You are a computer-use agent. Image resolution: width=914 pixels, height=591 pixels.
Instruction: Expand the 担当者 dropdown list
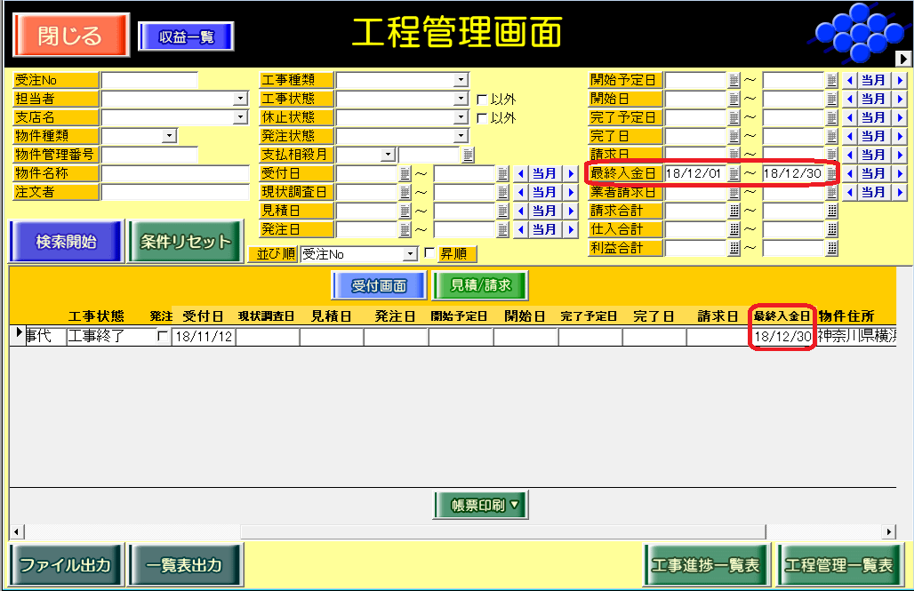pos(241,99)
